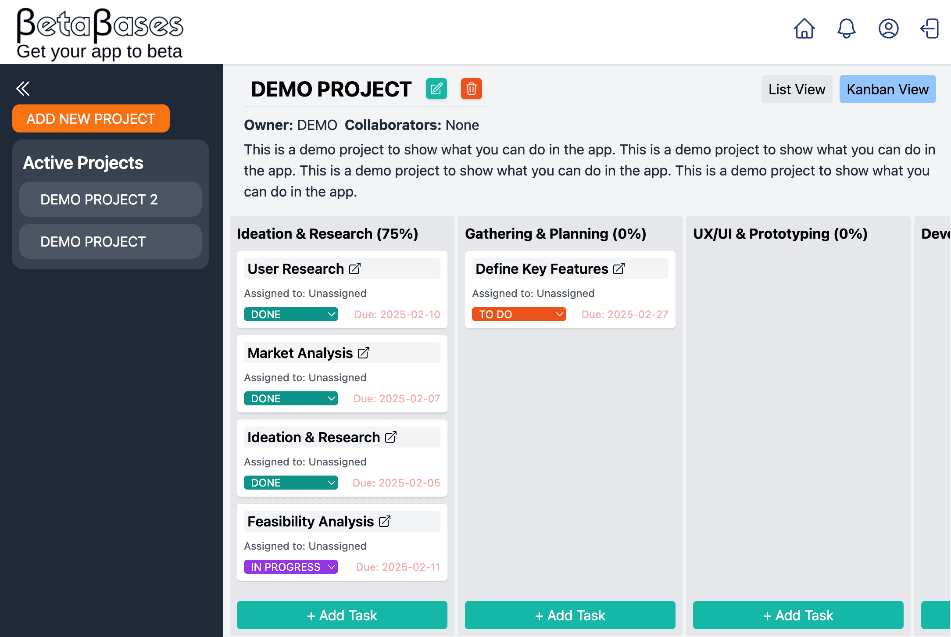Open Market Analysis DONE status dropdown
The width and height of the screenshot is (951, 637).
291,398
